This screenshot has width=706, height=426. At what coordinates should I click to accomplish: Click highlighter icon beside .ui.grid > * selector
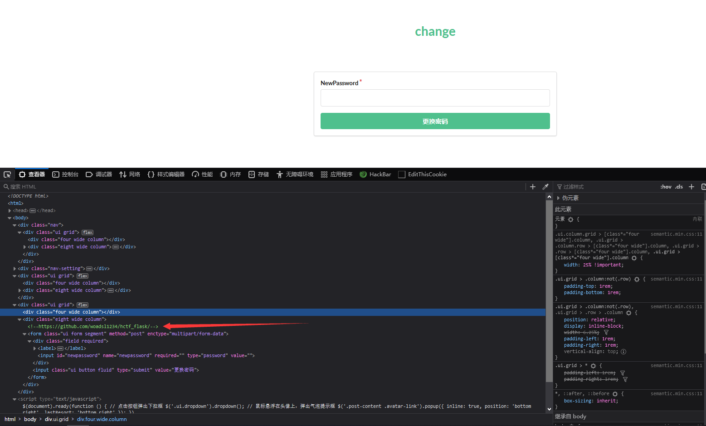(x=594, y=366)
